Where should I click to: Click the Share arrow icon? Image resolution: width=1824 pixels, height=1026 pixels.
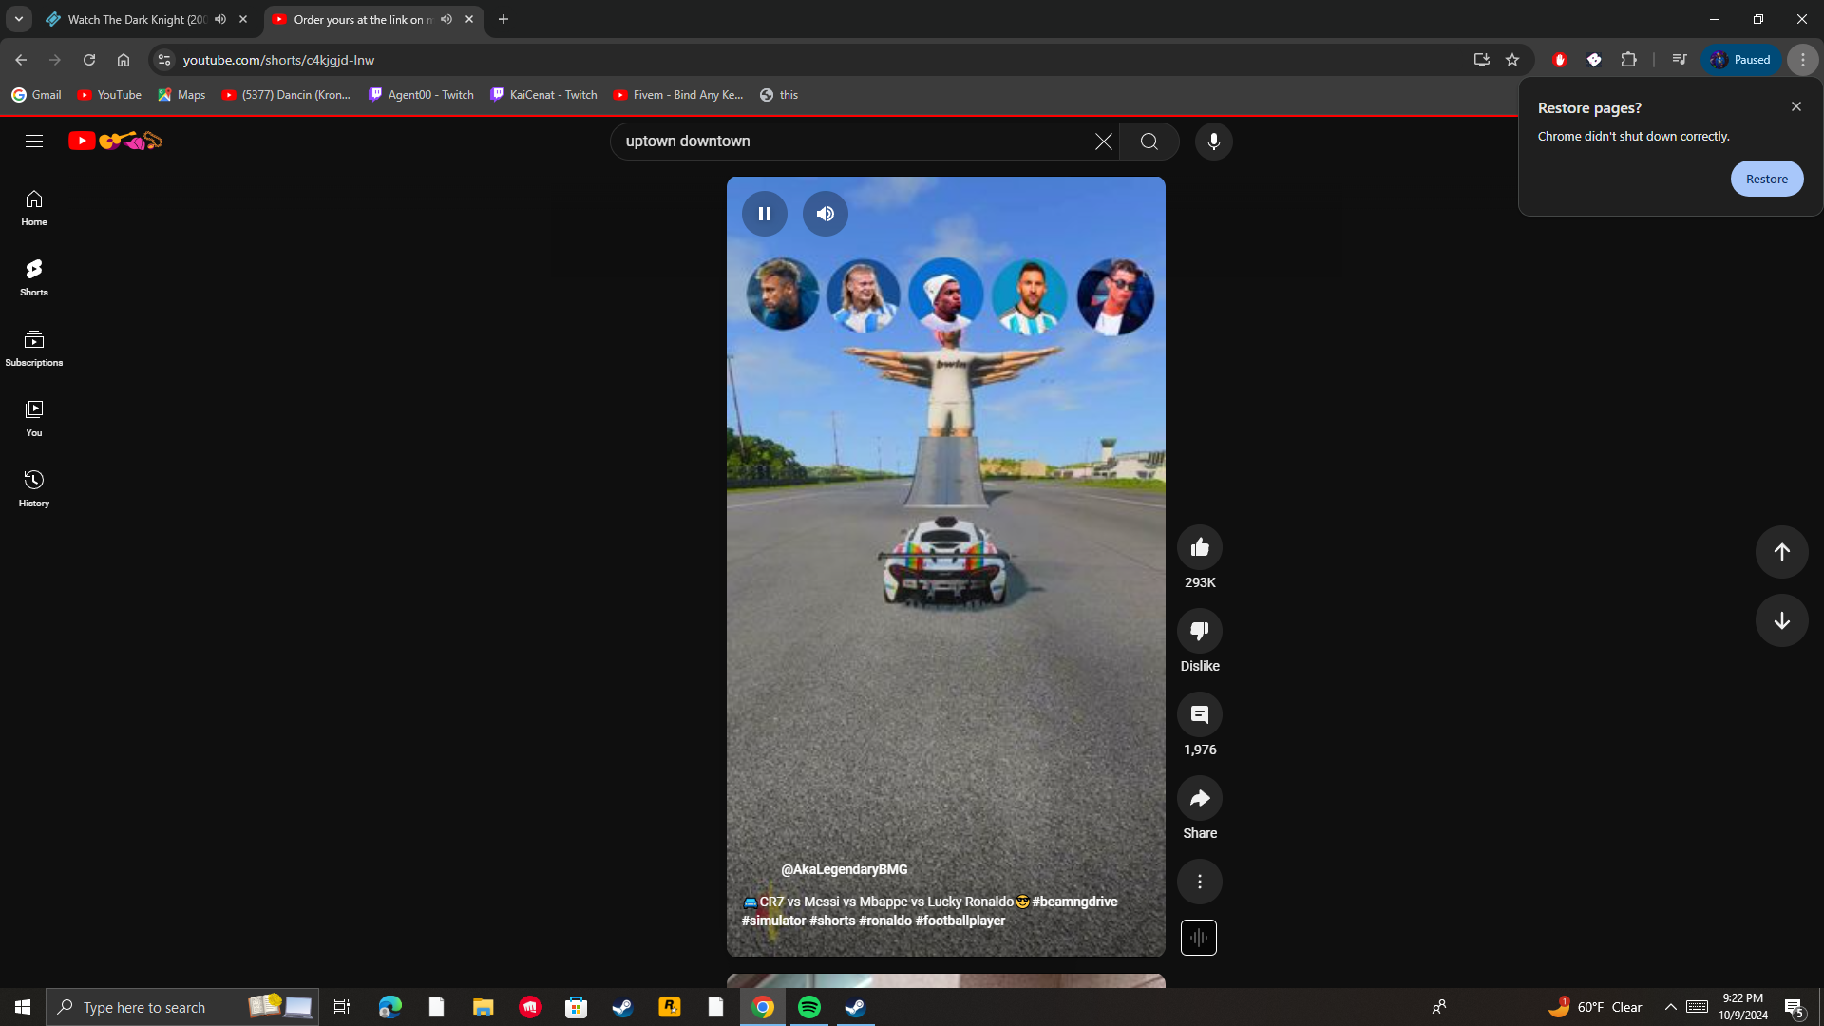1199,798
